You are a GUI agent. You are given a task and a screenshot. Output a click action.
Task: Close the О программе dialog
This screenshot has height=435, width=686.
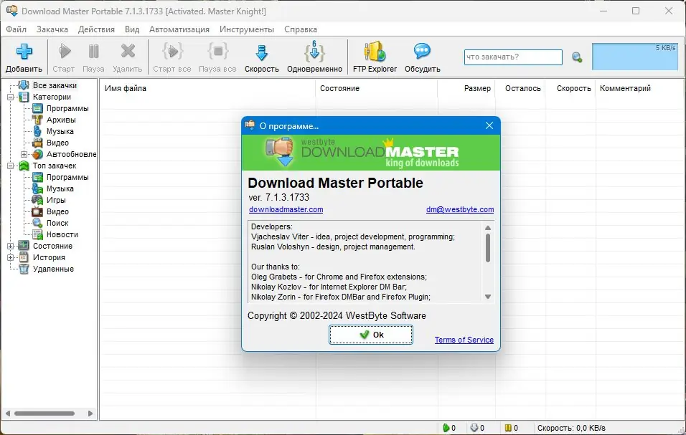pyautogui.click(x=489, y=126)
